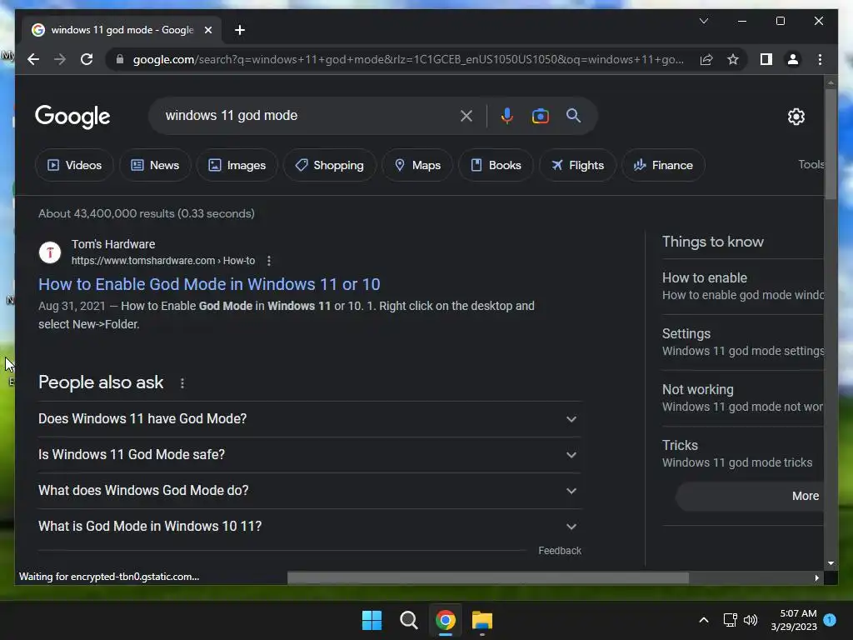This screenshot has width=853, height=640.
Task: Click the scroll down arrow
Action: tap(831, 564)
